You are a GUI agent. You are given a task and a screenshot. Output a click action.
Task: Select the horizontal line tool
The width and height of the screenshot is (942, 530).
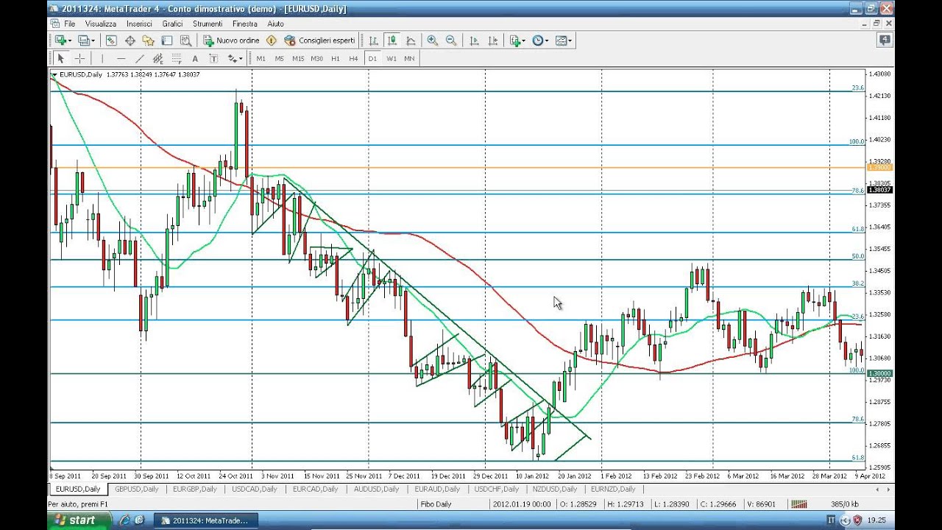[x=121, y=58]
